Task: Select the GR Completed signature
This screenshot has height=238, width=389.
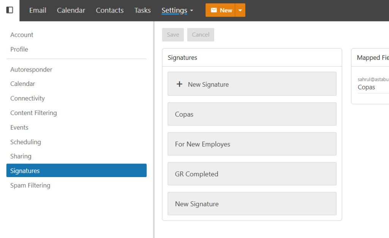Action: coord(252,174)
